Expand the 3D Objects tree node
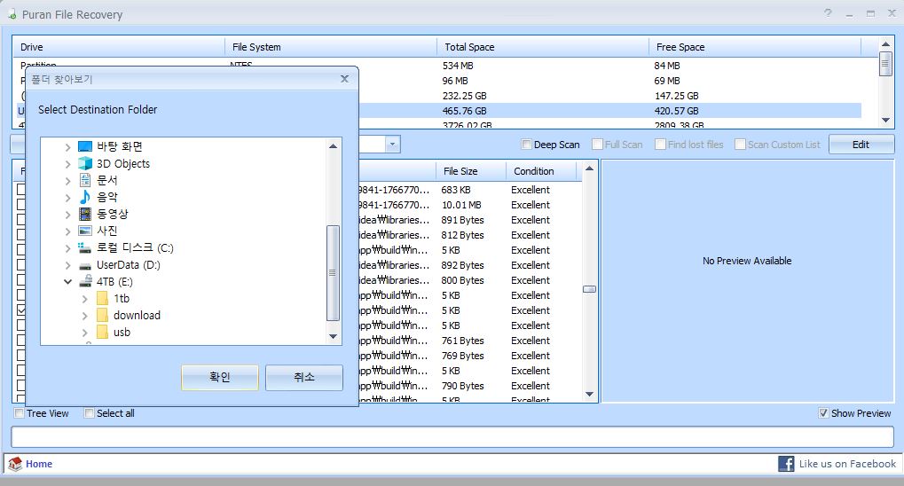Screen dimensions: 904x486 (67, 164)
